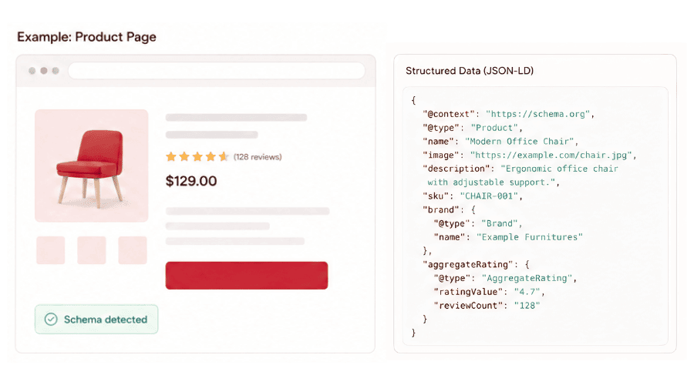
Task: Click the "description" key in JSON
Action: tap(458, 169)
